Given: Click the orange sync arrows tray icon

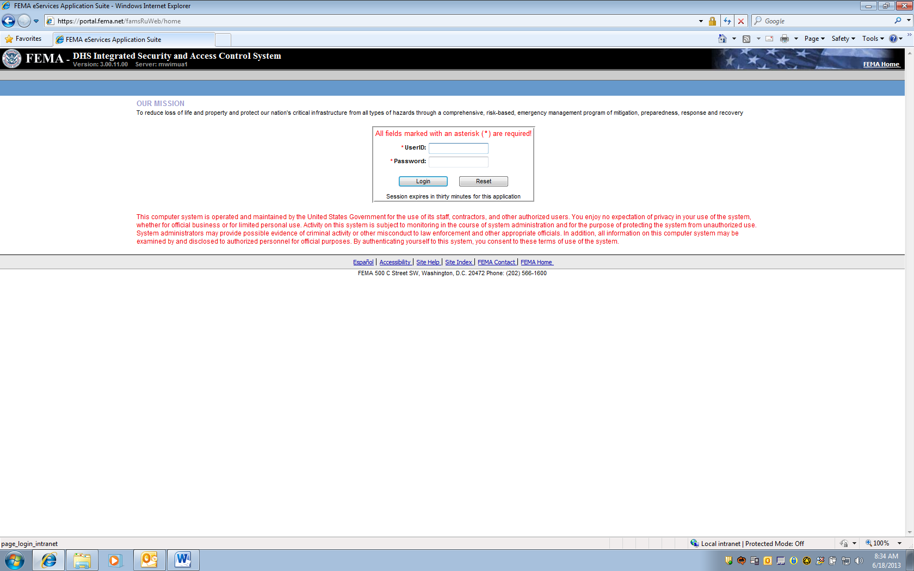Looking at the screenshot, I should pyautogui.click(x=742, y=561).
